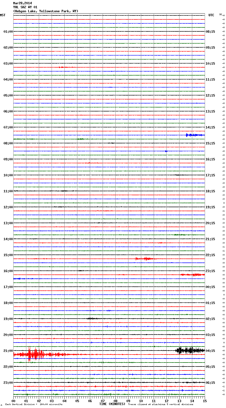Click the Traces clipped at plus/minus 5 divisions note

click(x=161, y=404)
